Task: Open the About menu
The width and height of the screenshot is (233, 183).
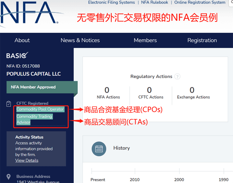Action: 22,40
